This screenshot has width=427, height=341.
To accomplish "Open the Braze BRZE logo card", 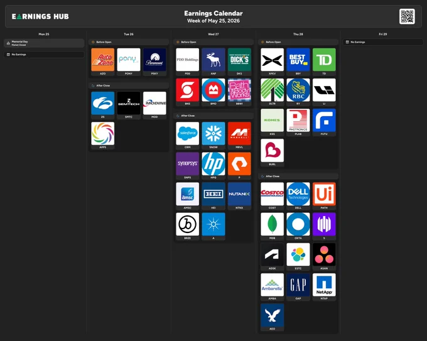I will (187, 224).
